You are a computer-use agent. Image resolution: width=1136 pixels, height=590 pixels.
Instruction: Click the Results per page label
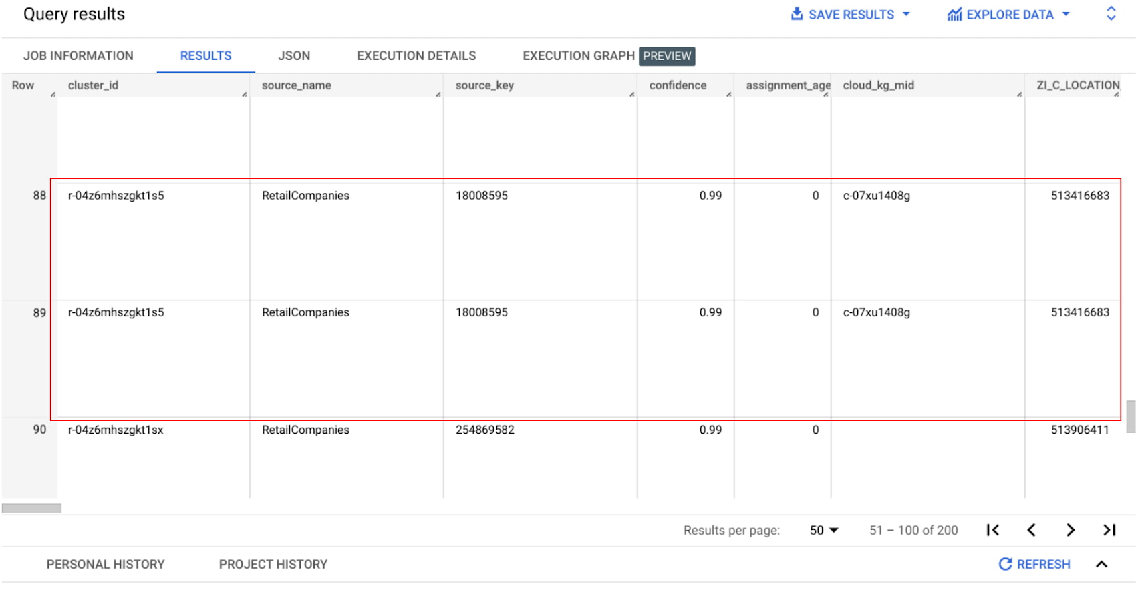pyautogui.click(x=732, y=530)
